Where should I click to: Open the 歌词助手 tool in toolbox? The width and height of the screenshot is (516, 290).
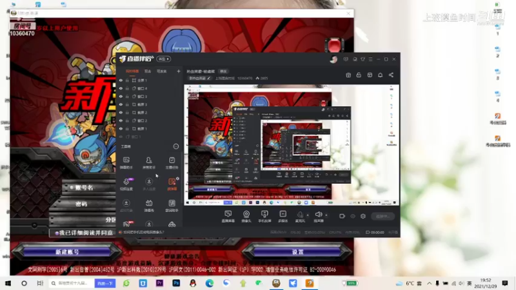pyautogui.click(x=172, y=206)
